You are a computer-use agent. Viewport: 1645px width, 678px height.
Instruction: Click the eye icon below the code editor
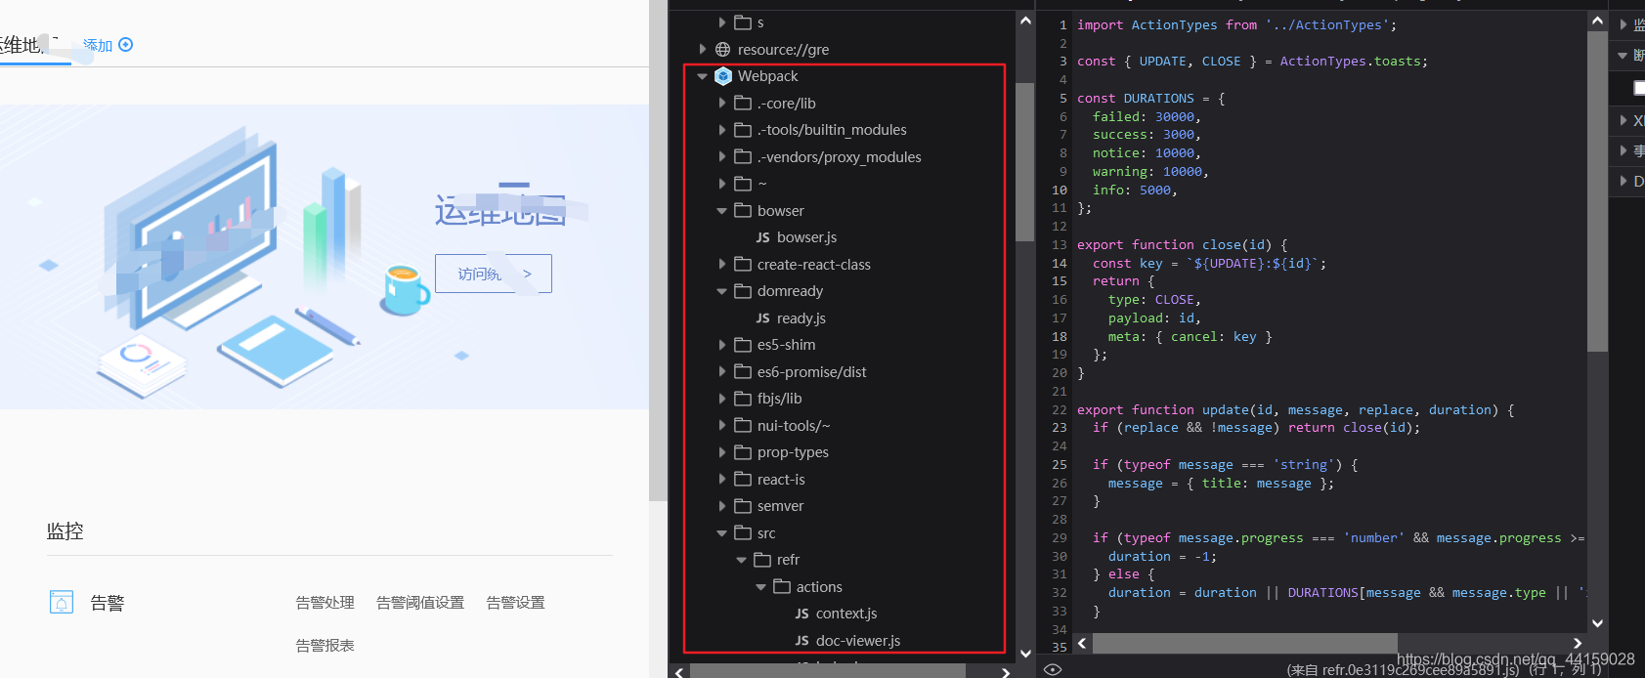pyautogui.click(x=1053, y=669)
